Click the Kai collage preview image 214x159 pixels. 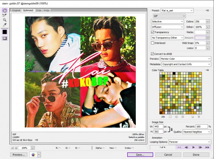pos(80,72)
